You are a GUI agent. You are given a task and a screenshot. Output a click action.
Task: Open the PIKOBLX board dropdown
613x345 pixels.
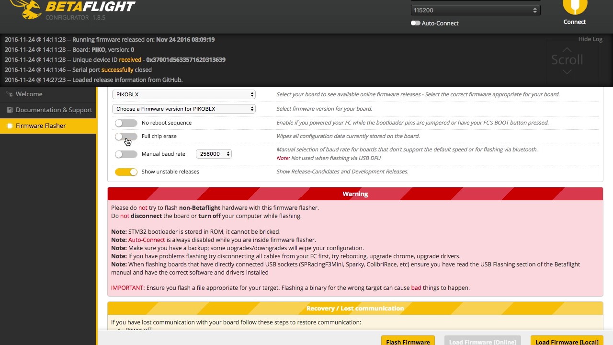184,94
